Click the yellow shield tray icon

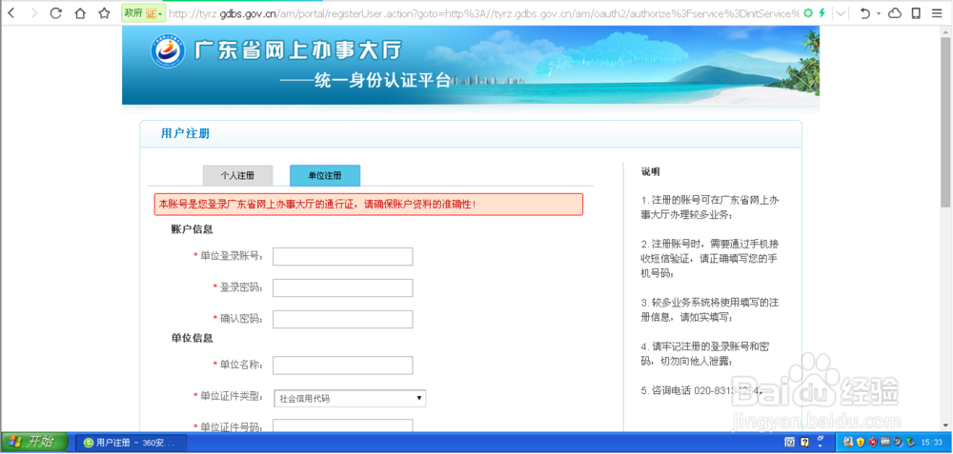[860, 443]
